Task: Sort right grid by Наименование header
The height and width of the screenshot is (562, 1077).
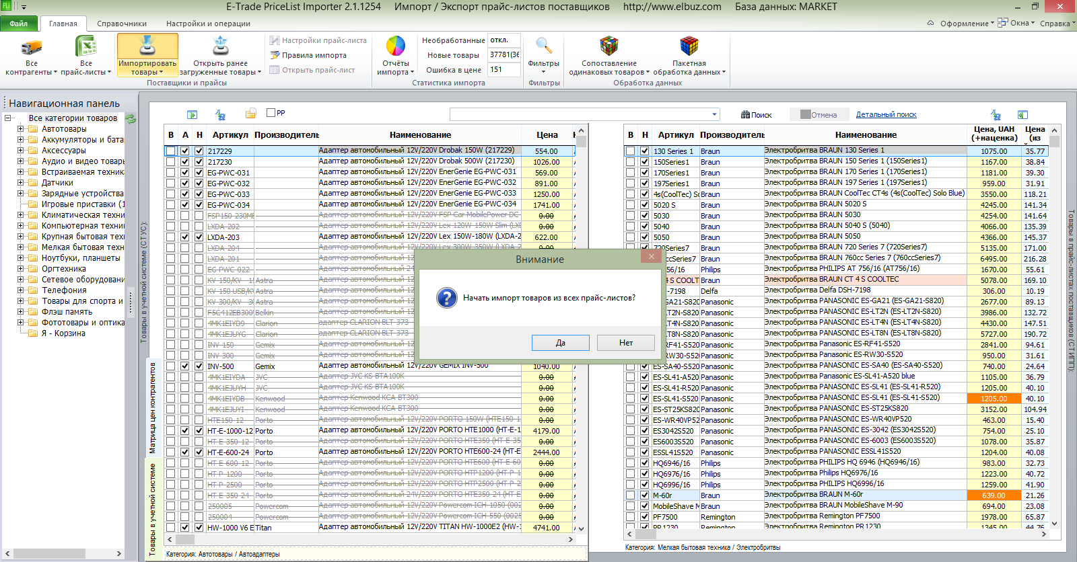Action: coord(866,135)
